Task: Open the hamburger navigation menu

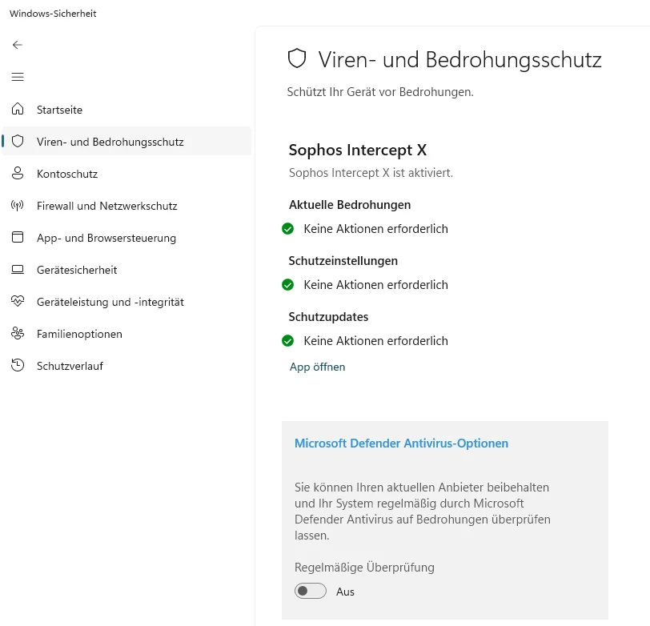Action: (18, 77)
